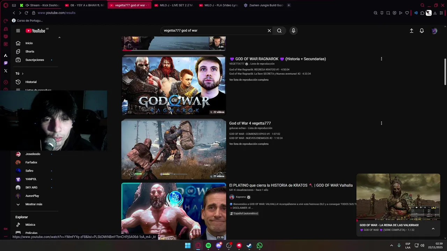Open options for GOD OF WAR RAGNAROK playlist
The width and height of the screenshot is (447, 251).
[381, 59]
